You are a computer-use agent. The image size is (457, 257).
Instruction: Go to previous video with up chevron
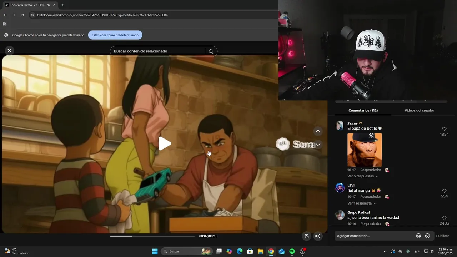[318, 131]
